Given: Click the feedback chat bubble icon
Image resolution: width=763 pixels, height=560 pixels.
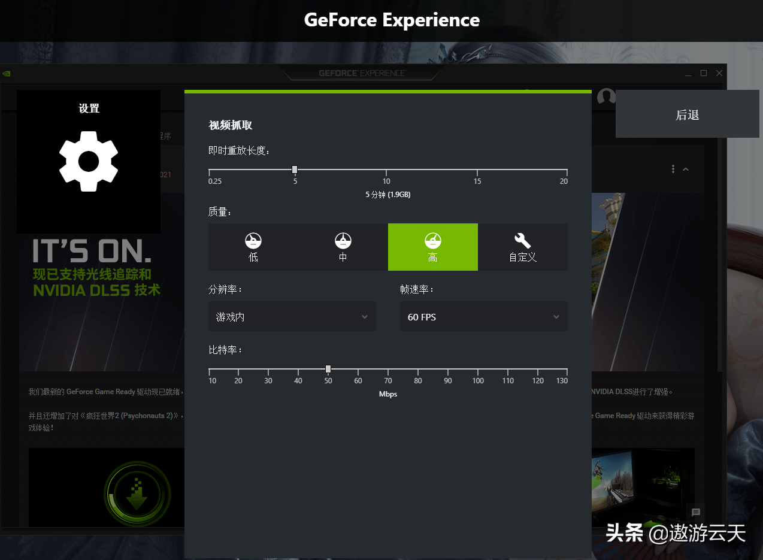Looking at the screenshot, I should point(695,512).
